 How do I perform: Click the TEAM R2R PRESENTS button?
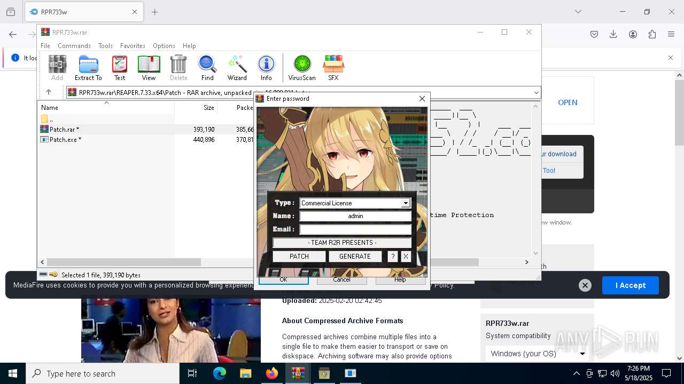coord(342,243)
